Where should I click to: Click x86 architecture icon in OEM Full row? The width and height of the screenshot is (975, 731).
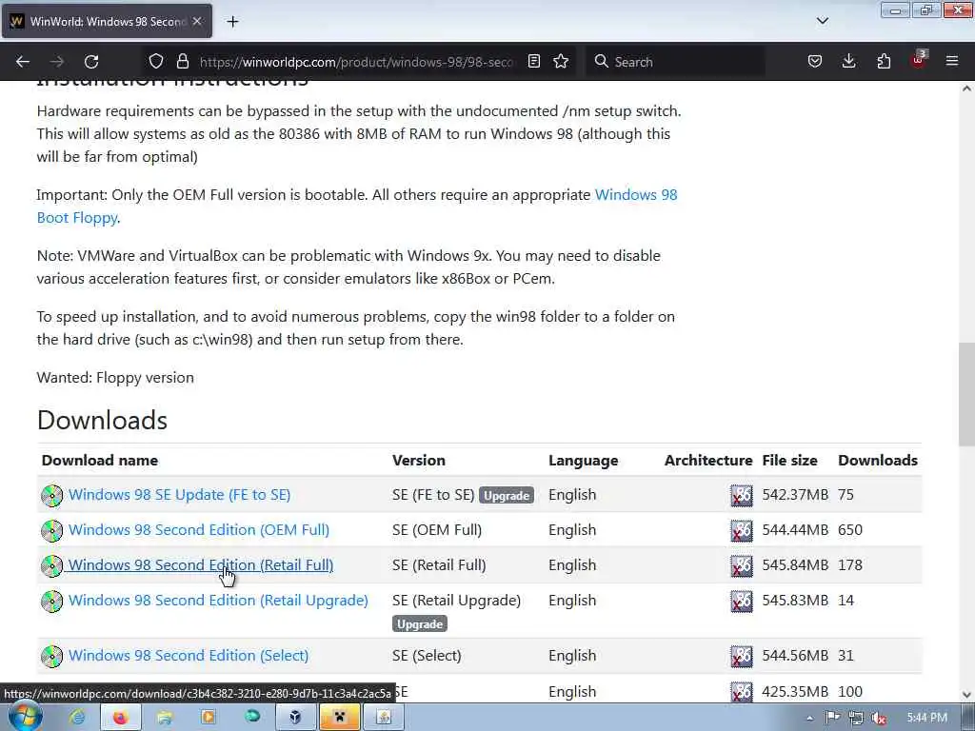click(x=741, y=531)
